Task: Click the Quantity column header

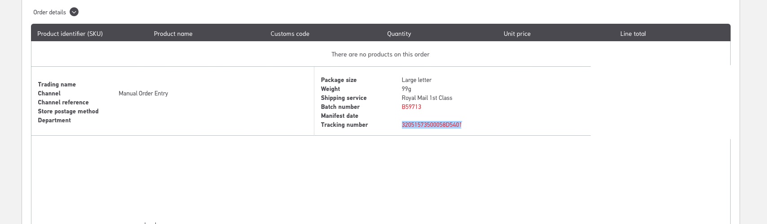Action: (x=399, y=34)
